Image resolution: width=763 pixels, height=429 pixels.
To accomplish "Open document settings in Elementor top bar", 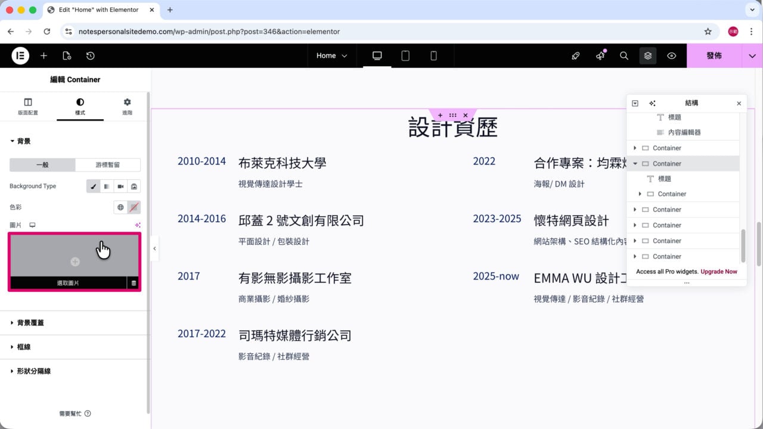I will [x=67, y=55].
